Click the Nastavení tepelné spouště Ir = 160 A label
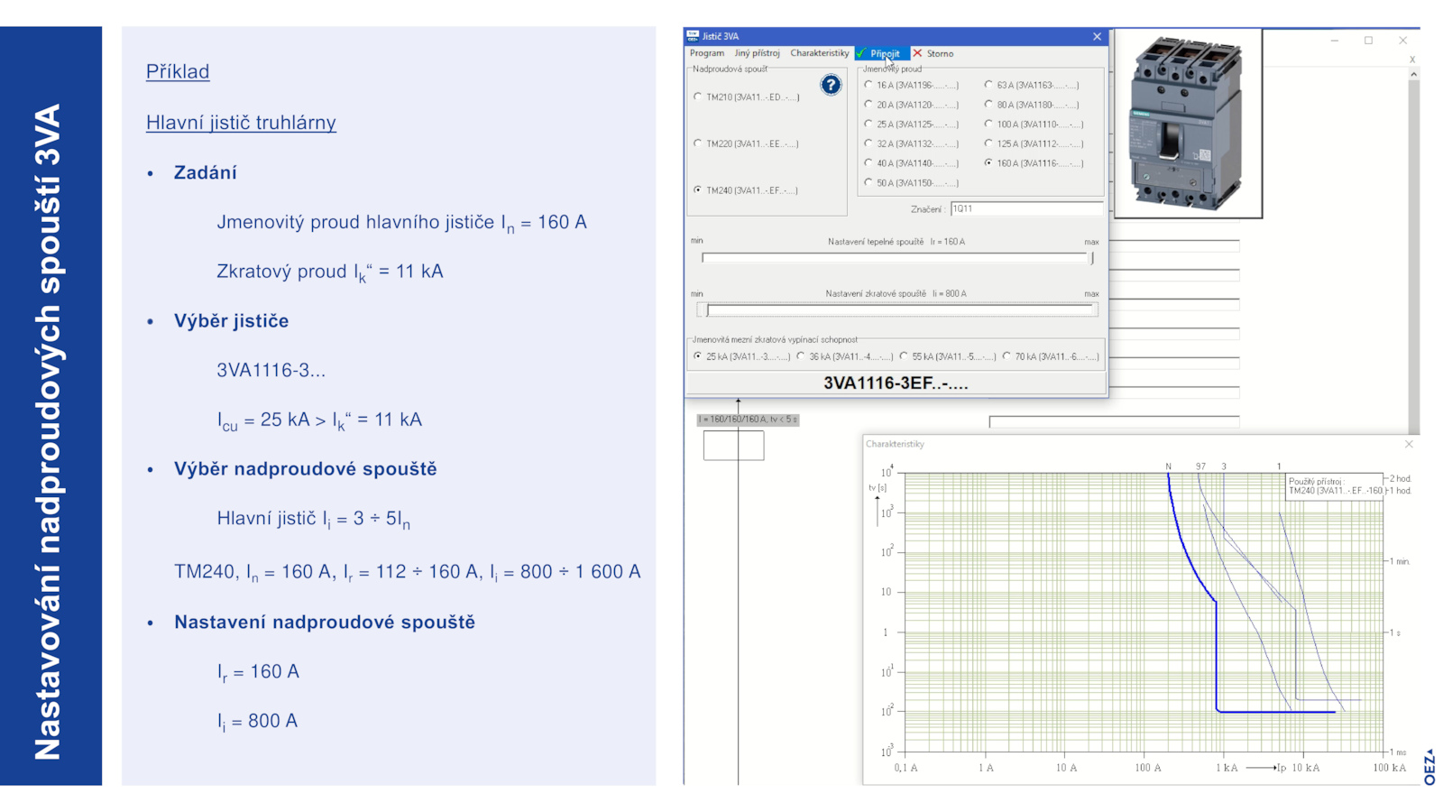Image resolution: width=1443 pixels, height=812 pixels. coord(896,242)
